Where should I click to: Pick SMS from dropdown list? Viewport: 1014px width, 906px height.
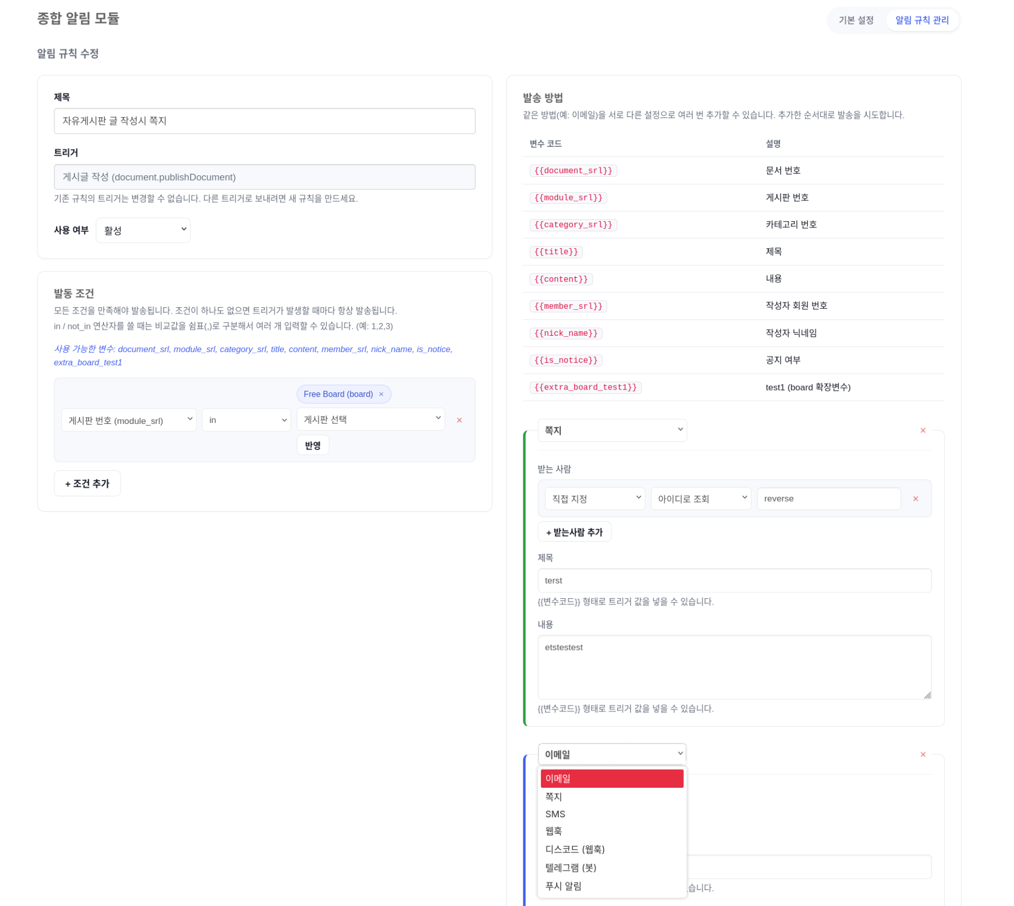tap(612, 814)
